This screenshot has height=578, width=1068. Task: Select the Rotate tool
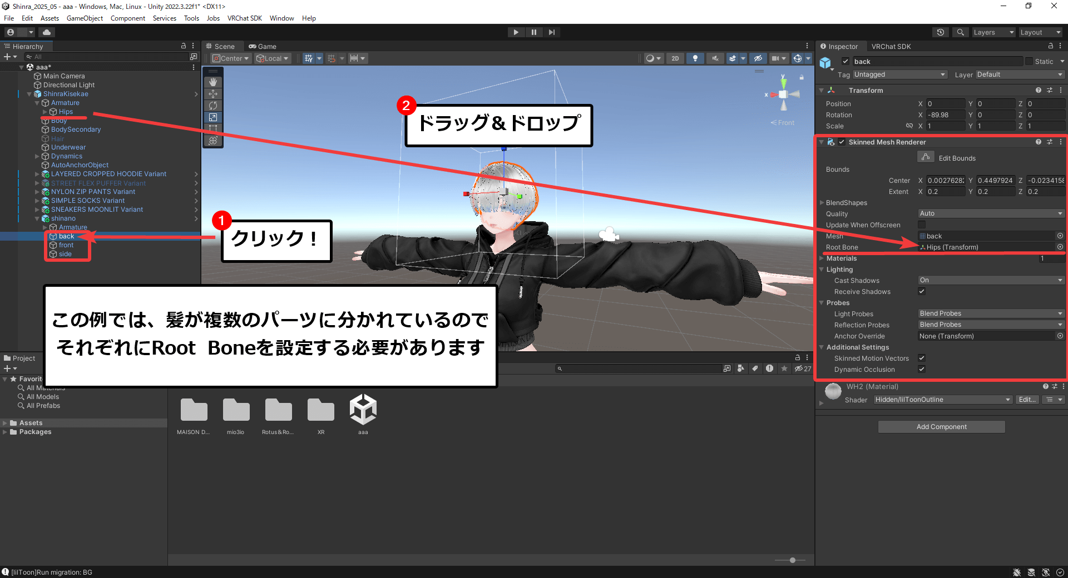(213, 106)
